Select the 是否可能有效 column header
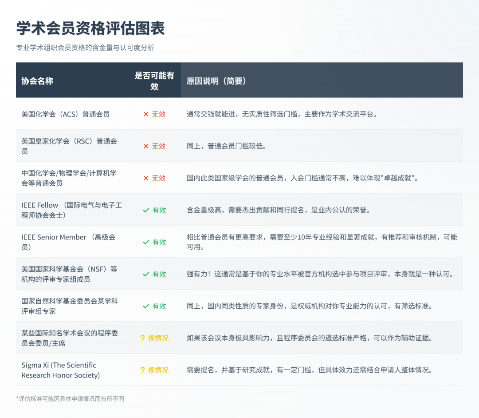This screenshot has height=418, width=479. 154,80
